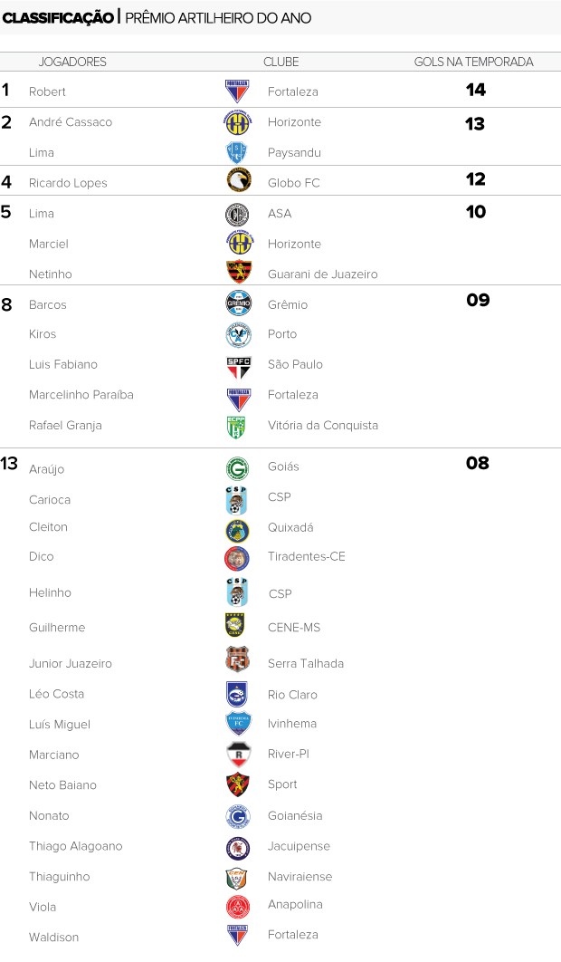The image size is (561, 962).
Task: Click player name André Cassaco
Action: [x=71, y=122]
